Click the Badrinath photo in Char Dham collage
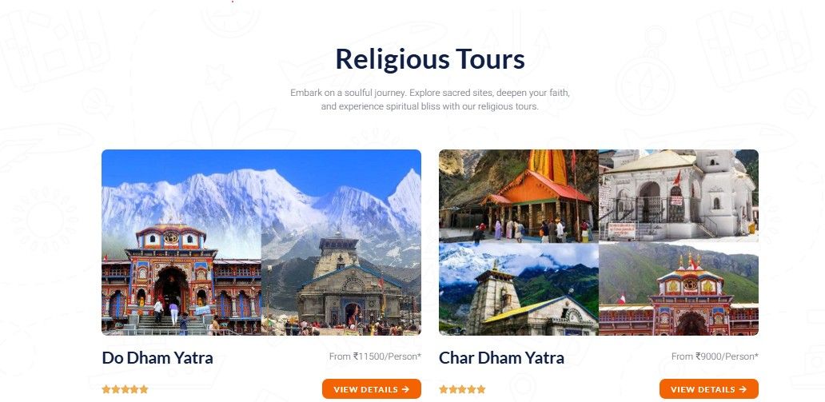 coord(679,289)
